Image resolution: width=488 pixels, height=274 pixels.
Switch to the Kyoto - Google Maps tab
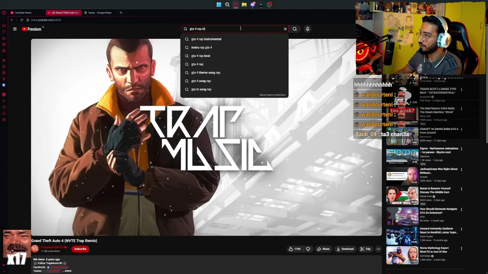click(x=100, y=13)
